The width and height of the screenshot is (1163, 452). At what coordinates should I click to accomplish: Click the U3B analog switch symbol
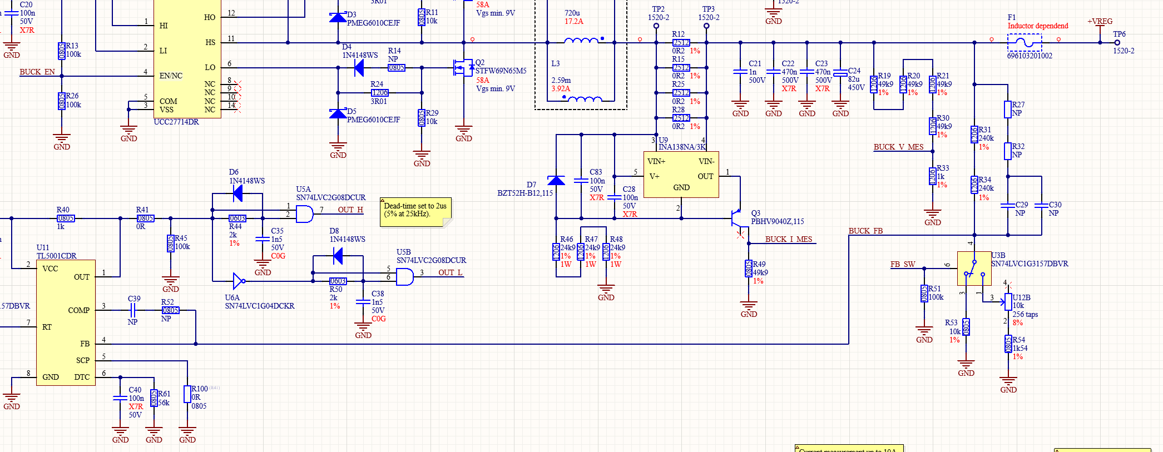click(974, 269)
